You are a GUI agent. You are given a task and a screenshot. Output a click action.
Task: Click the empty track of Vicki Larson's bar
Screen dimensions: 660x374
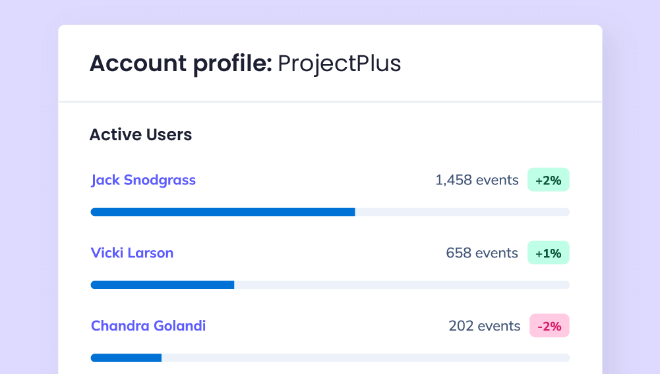click(402, 285)
